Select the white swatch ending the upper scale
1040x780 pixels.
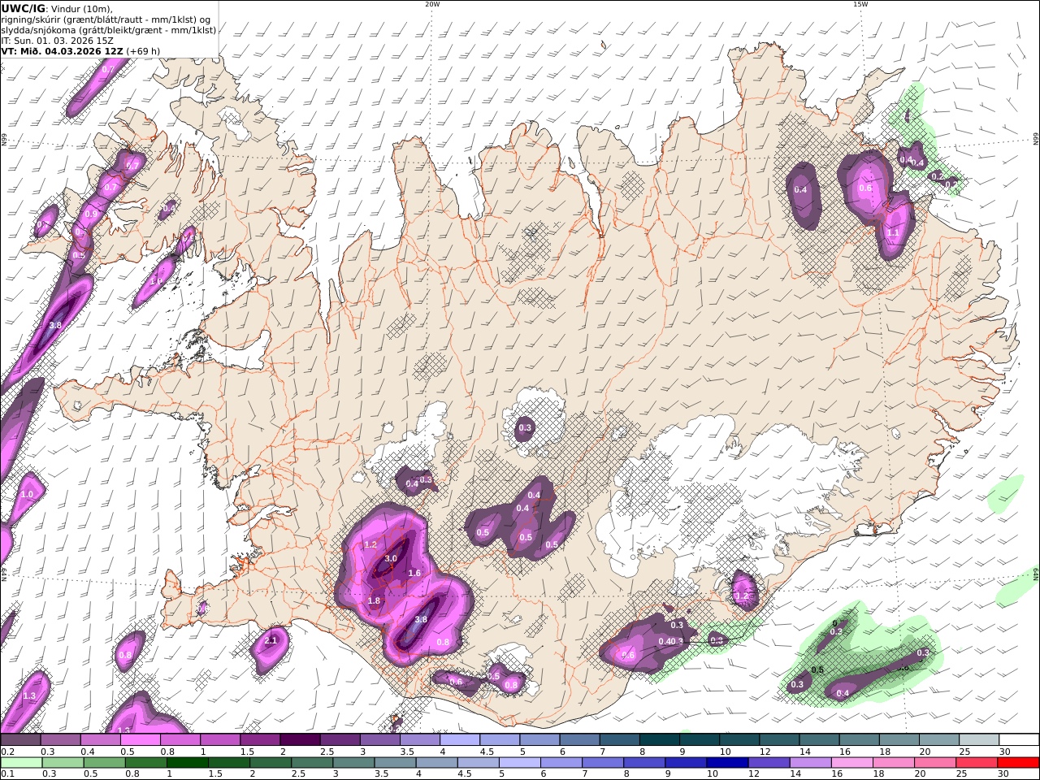pyautogui.click(x=1018, y=740)
